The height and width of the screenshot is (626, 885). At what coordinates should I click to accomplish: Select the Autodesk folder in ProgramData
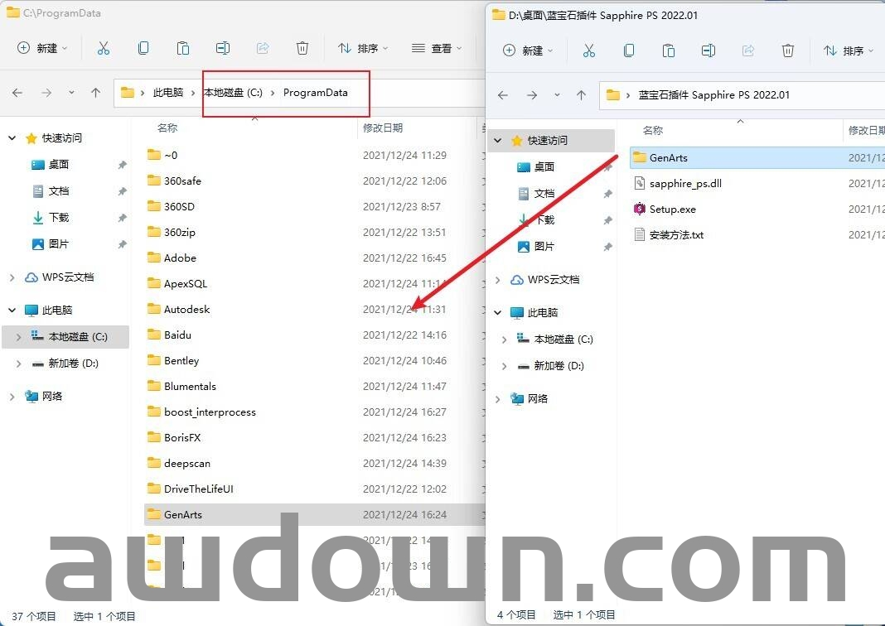tap(186, 309)
